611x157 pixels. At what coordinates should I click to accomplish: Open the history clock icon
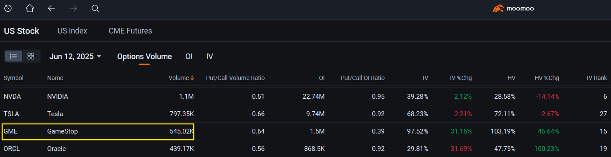coord(8,8)
